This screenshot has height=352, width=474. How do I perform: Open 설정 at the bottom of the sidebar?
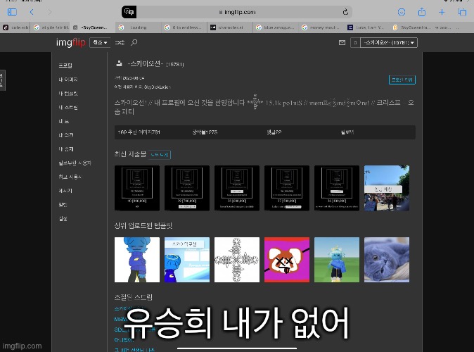[63, 218]
